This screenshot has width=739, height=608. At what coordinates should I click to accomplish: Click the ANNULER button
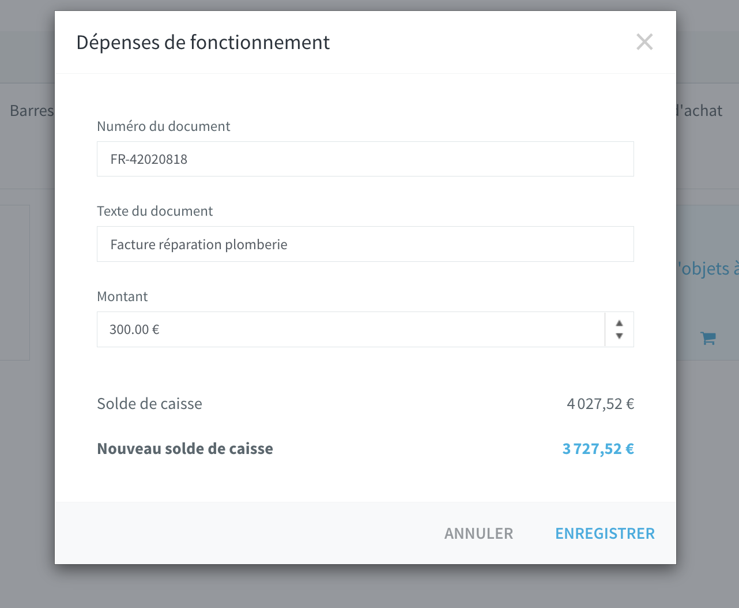(478, 534)
